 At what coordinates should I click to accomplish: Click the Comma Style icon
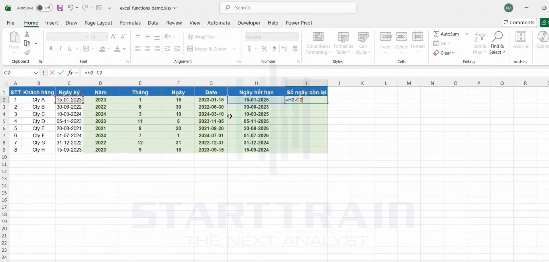pos(274,49)
